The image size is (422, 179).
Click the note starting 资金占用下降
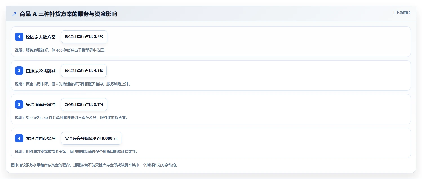coord(73,84)
